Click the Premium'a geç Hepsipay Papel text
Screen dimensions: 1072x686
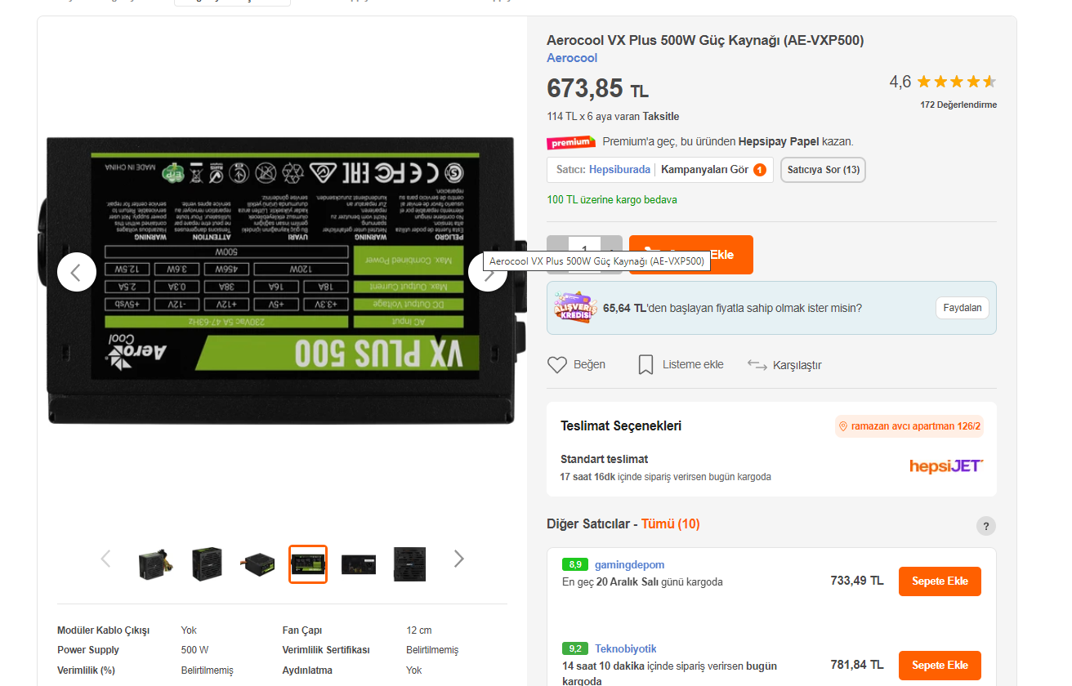[728, 141]
